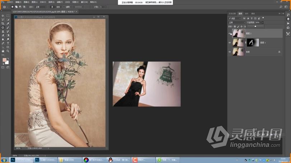The image size is (291, 163).
Task: Select the Path Selection tool
Action: tap(3, 47)
